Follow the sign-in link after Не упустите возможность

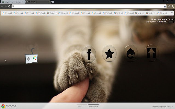(x=171, y=22)
